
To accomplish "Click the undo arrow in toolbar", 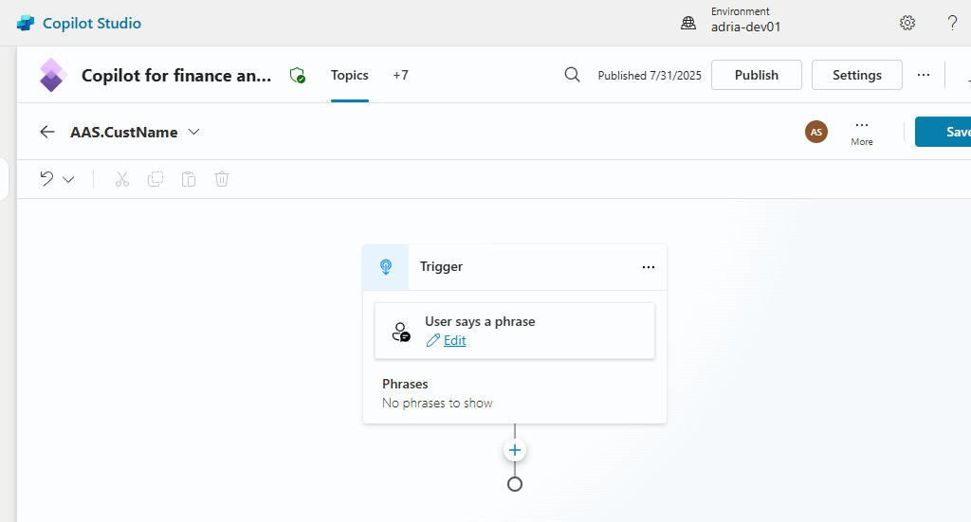I will [46, 179].
